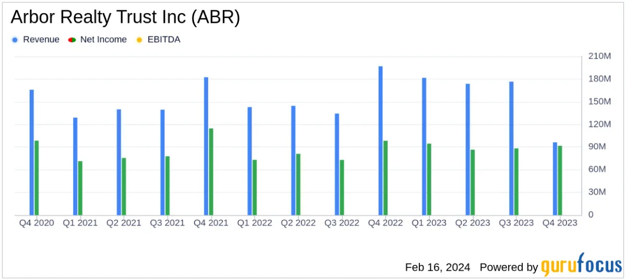Click the chart title Arbor Realty Trust Inc (ABR)
This screenshot has height=280, width=626.
pyautogui.click(x=126, y=18)
